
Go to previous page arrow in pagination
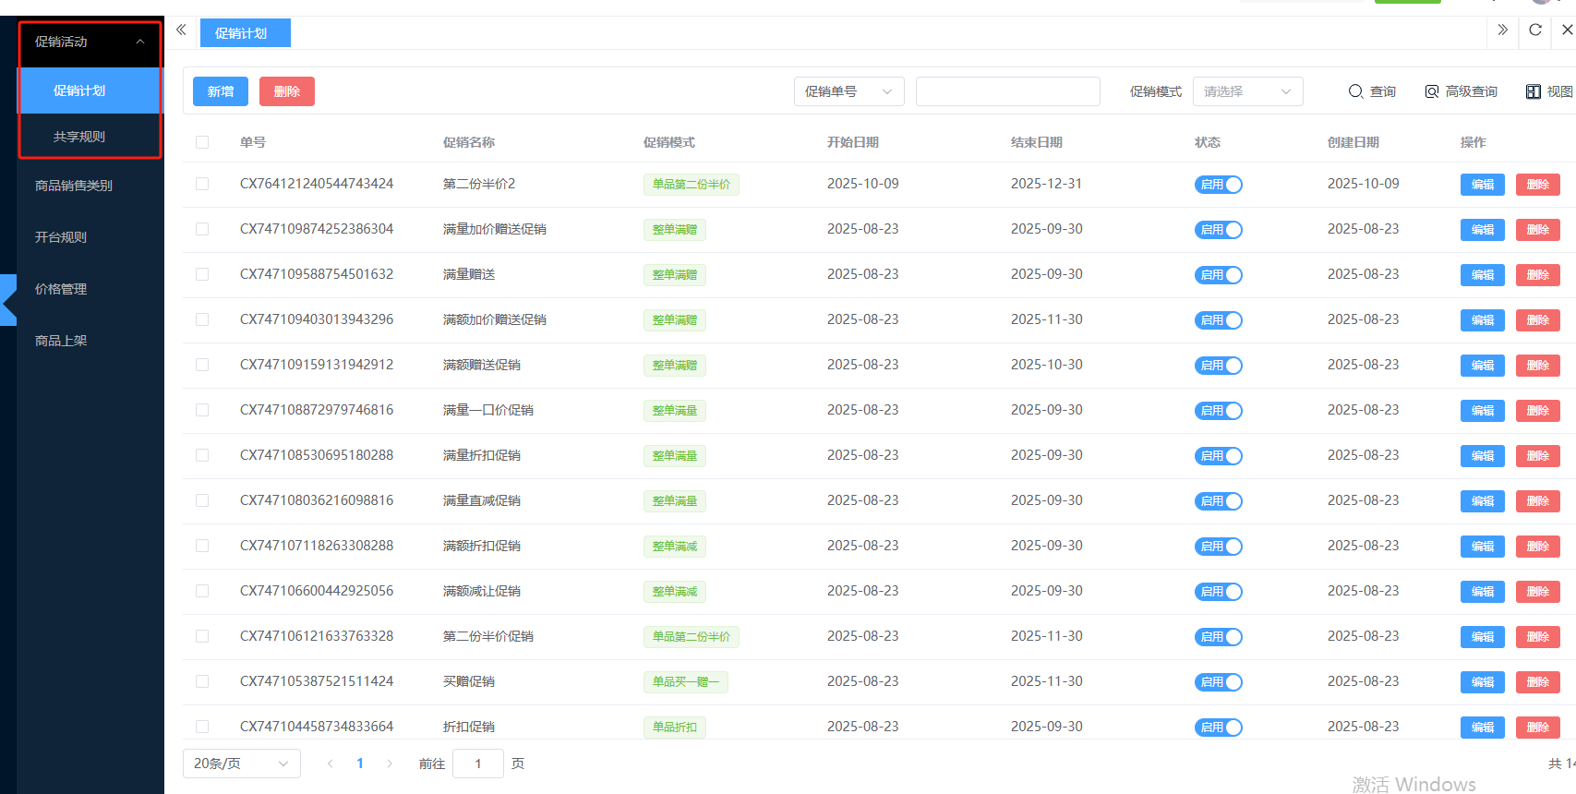331,764
